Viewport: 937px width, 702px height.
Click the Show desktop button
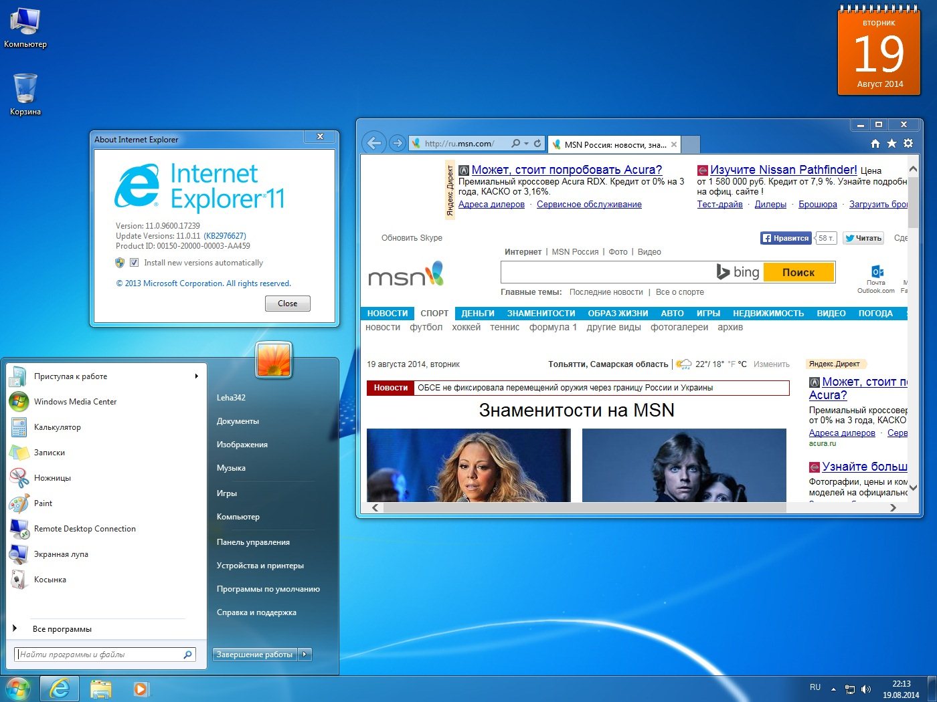[932, 689]
